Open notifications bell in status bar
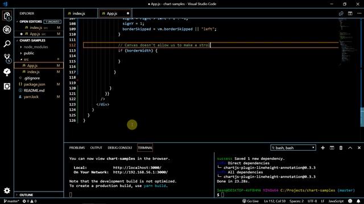 pyautogui.click(x=358, y=201)
